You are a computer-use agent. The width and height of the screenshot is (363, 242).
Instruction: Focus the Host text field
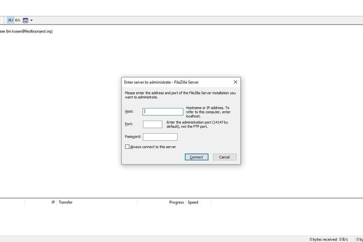tap(163, 111)
